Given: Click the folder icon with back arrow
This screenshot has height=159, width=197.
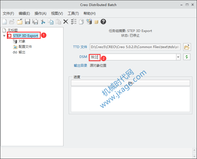Looking at the screenshot, I should click(x=20, y=22).
